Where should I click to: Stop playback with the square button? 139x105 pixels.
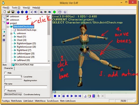(55, 96)
